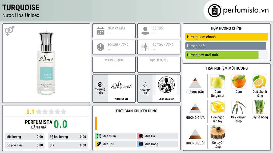Click the Mùa Xuân flower icon
The width and height of the screenshot is (273, 153).
99,136
